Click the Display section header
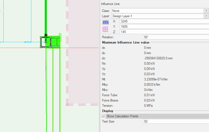The width and height of the screenshot is (209, 132). pos(108,111)
